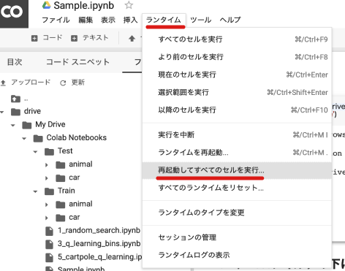Collapse the Colab Notebooks folder
The image size is (345, 271).
[x=24, y=139]
